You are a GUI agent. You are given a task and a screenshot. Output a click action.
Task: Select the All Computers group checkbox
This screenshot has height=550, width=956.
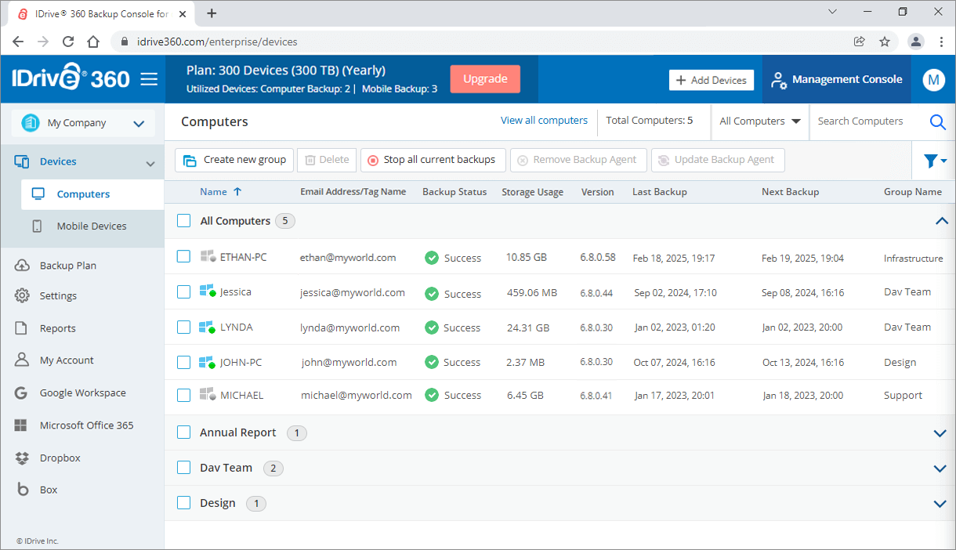tap(183, 221)
